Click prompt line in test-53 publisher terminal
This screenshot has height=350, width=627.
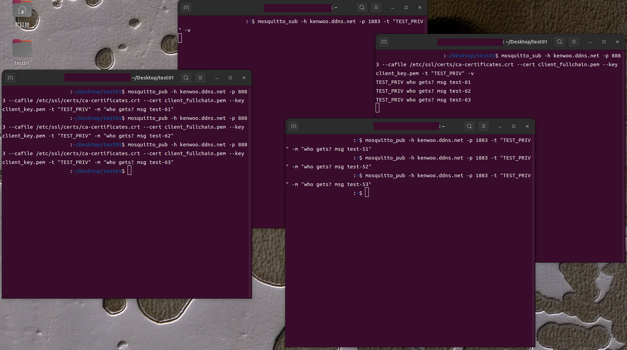(409, 193)
